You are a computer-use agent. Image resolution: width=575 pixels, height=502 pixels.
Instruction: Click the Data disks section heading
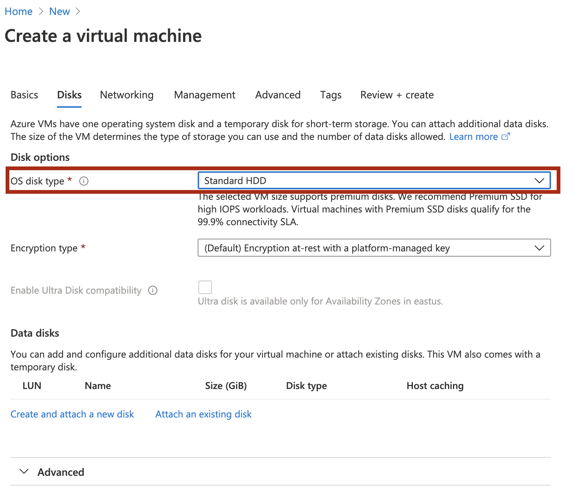(x=35, y=333)
